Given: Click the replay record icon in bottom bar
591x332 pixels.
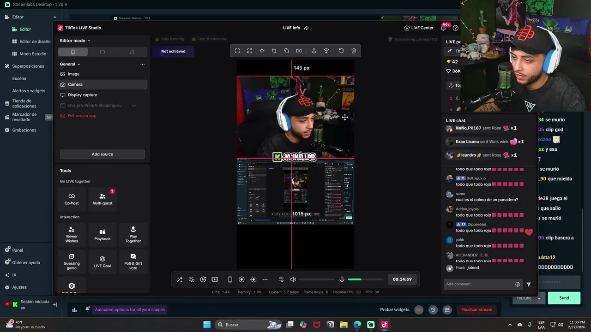Looking at the screenshot, I should coord(253,279).
